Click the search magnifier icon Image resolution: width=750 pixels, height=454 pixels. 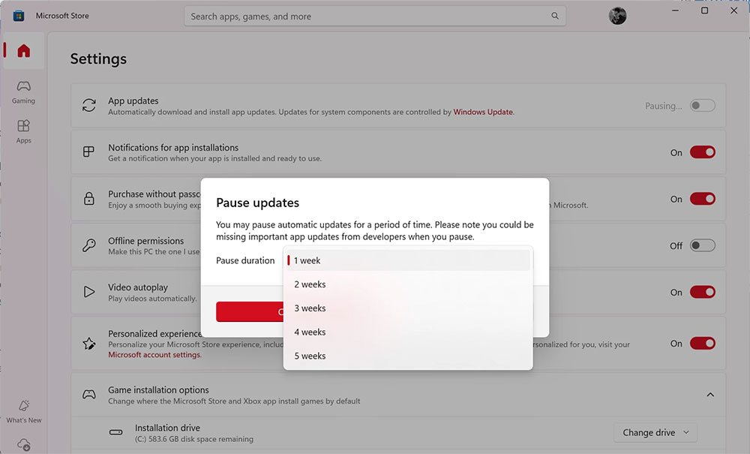[x=554, y=16]
